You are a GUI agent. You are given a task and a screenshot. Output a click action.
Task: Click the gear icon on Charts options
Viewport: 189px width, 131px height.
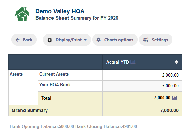click(99, 40)
